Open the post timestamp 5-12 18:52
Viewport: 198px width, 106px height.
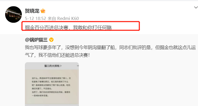pos(35,18)
